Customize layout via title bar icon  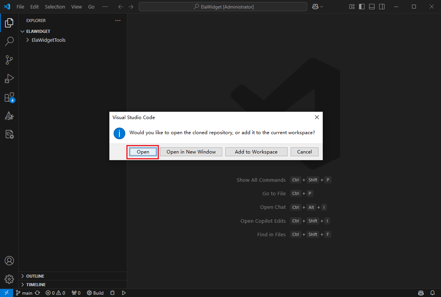pyautogui.click(x=352, y=7)
